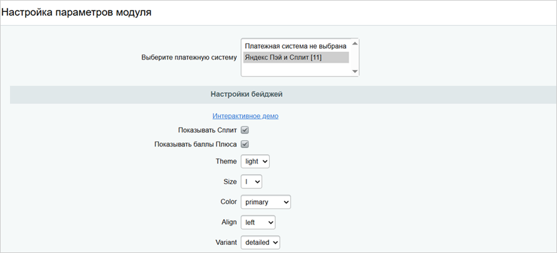Click the 'Показывать баллы Плюса' text label
The width and height of the screenshot is (557, 253).
196,145
